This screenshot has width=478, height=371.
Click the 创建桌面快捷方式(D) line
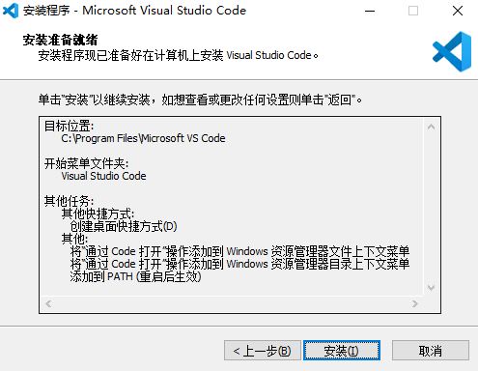click(124, 226)
